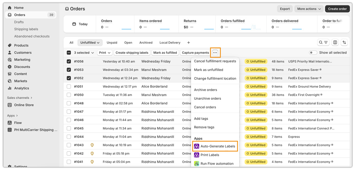This screenshot has height=170, width=355.
Task: Click the sort orders icon
Action: click(x=344, y=43)
